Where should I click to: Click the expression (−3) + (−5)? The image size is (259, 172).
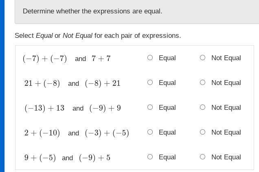[107, 133]
